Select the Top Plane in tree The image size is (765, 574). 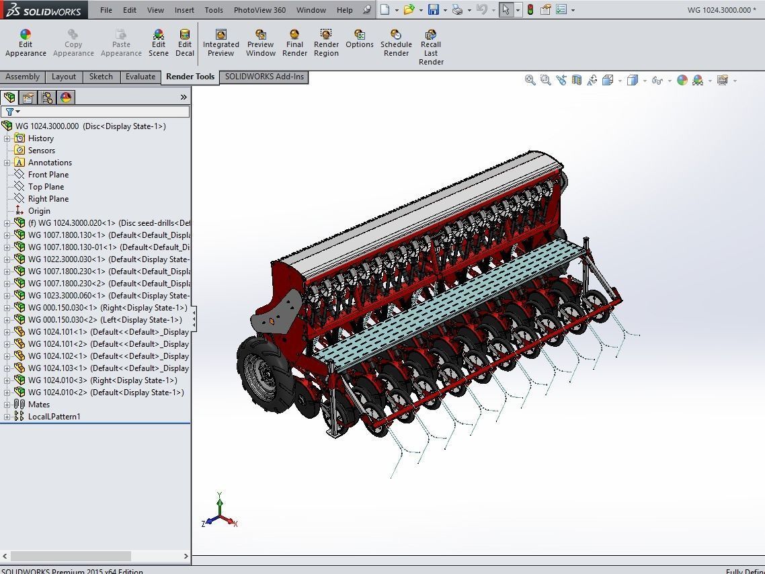(46, 187)
